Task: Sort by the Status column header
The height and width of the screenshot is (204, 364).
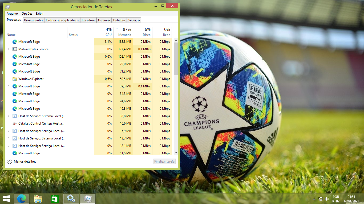Action: coord(80,32)
